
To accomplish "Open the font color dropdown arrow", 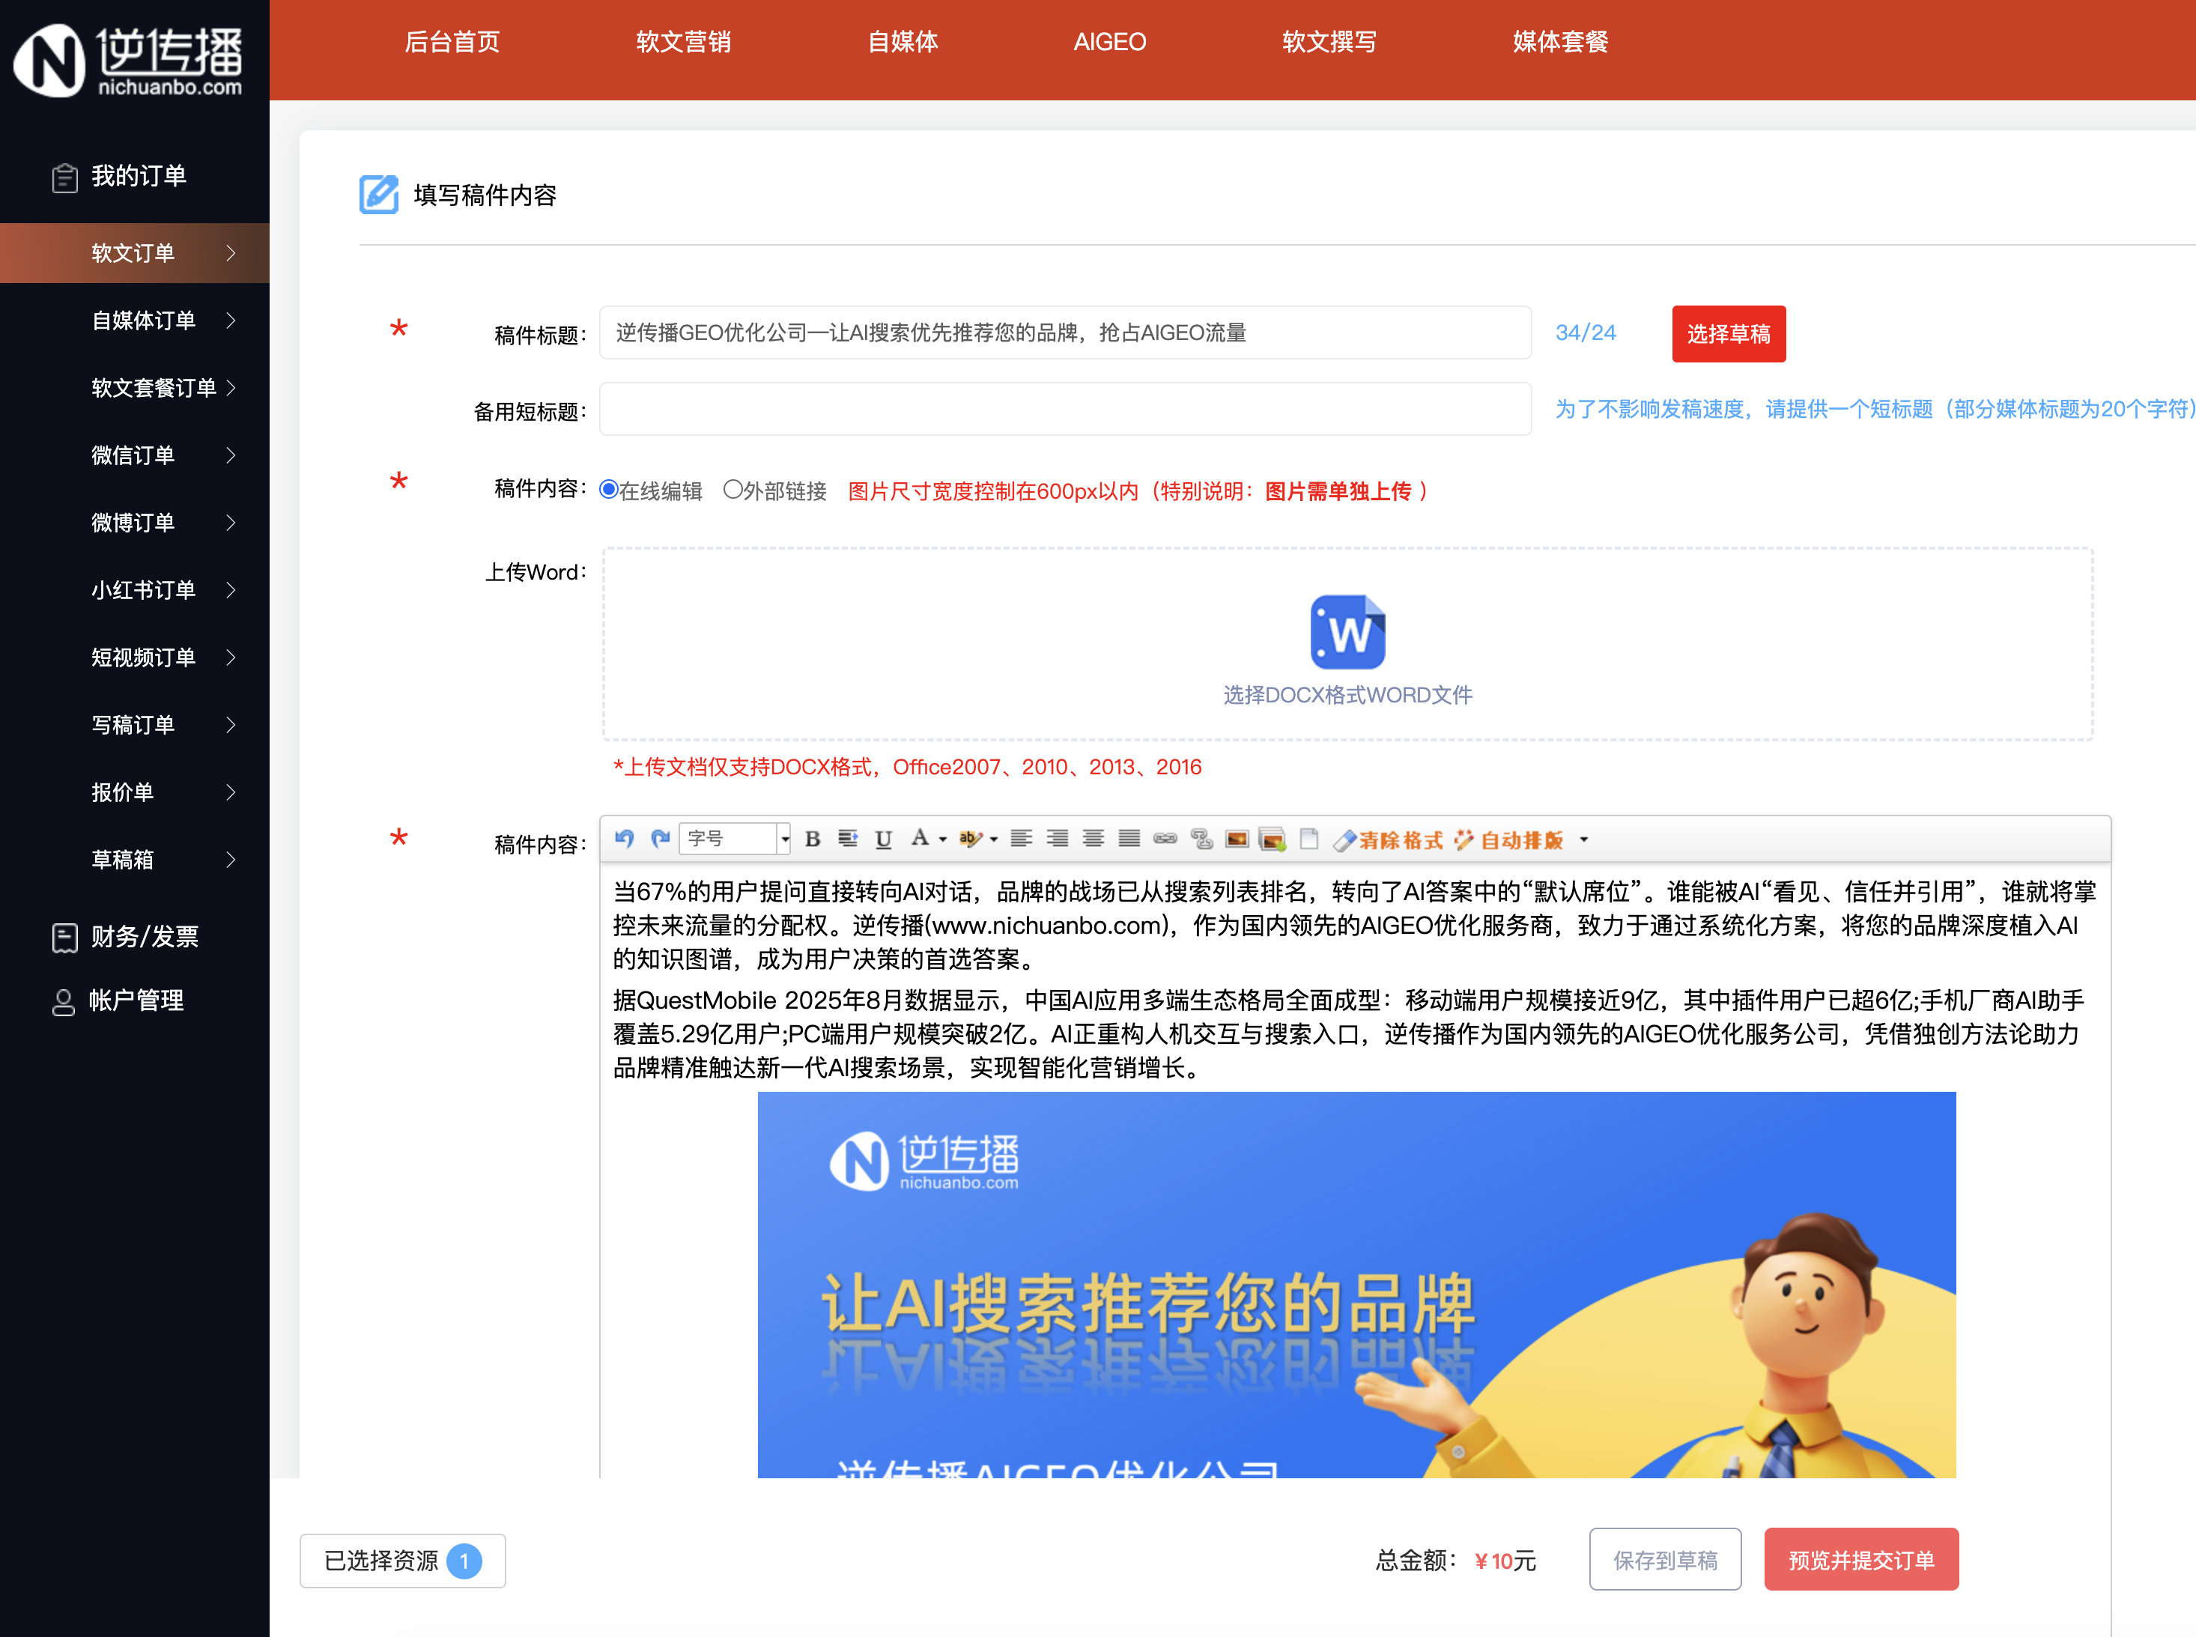I will click(x=942, y=839).
